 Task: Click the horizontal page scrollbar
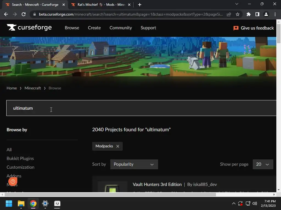pos(110,195)
